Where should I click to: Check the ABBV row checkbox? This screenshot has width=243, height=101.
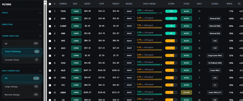(x=50, y=93)
